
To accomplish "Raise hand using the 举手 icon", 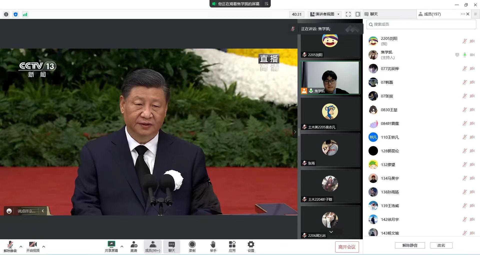I will coord(213,246).
